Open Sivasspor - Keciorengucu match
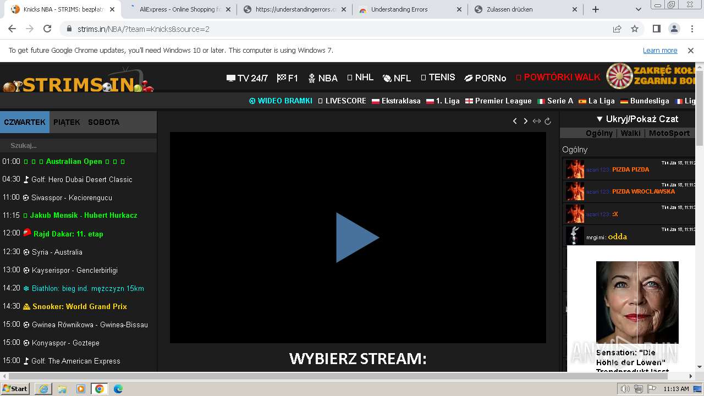Viewport: 704px width, 396px height. coord(68,197)
